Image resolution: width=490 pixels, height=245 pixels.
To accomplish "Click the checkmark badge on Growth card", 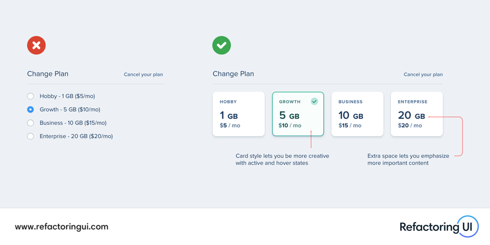I will pyautogui.click(x=314, y=101).
